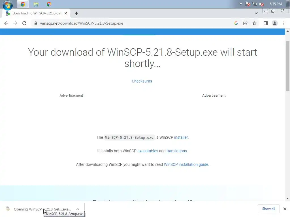Click the Google icon in address bar
290x217 pixels.
(236, 23)
